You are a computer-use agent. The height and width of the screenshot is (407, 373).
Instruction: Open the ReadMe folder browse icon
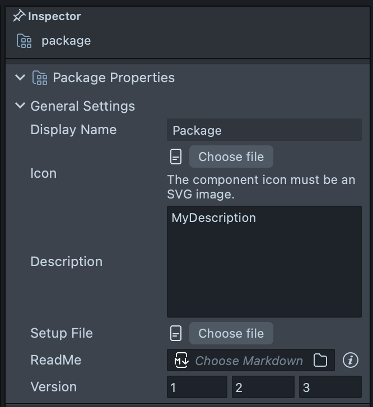[320, 361]
